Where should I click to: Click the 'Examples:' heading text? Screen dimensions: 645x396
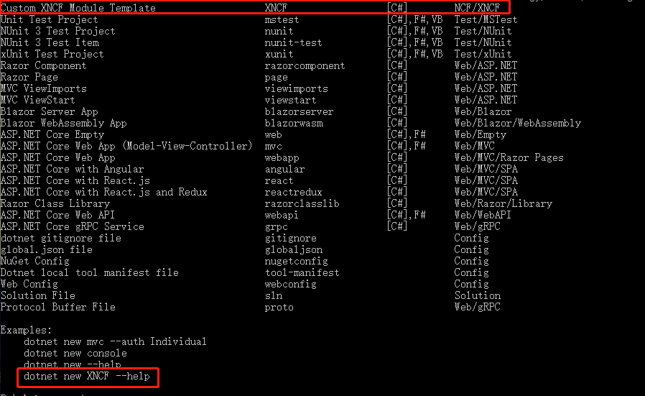point(26,330)
